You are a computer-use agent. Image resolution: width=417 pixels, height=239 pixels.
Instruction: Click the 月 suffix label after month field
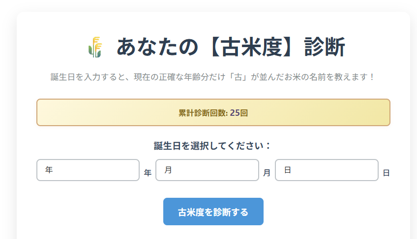267,173
